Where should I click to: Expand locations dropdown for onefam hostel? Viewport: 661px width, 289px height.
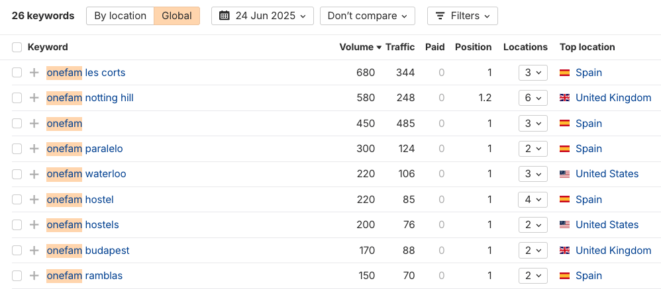[533, 200]
